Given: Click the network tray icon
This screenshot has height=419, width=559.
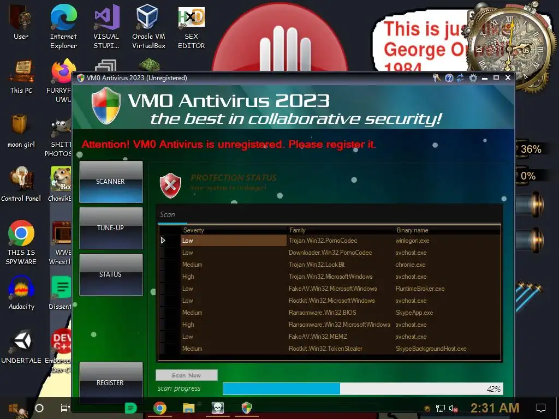Looking at the screenshot, I should coord(441,409).
